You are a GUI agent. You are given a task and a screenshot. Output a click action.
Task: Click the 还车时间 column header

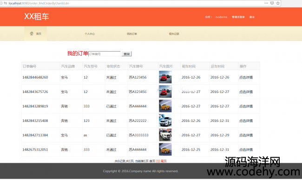pyautogui.click(x=217, y=67)
